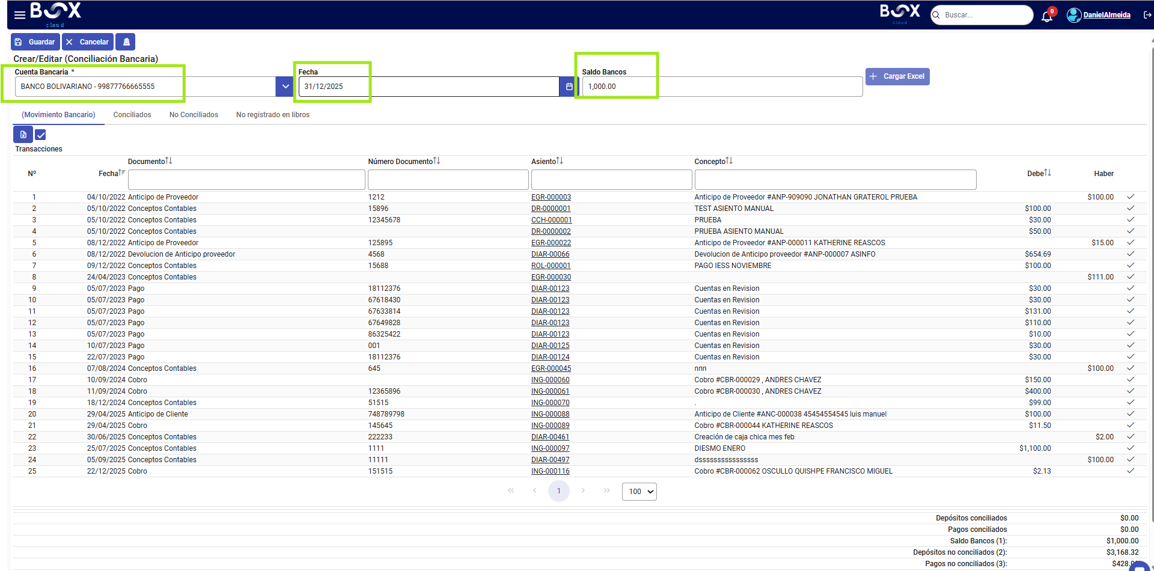Sort by the Debe column arrows
1154x571 pixels.
1048,173
